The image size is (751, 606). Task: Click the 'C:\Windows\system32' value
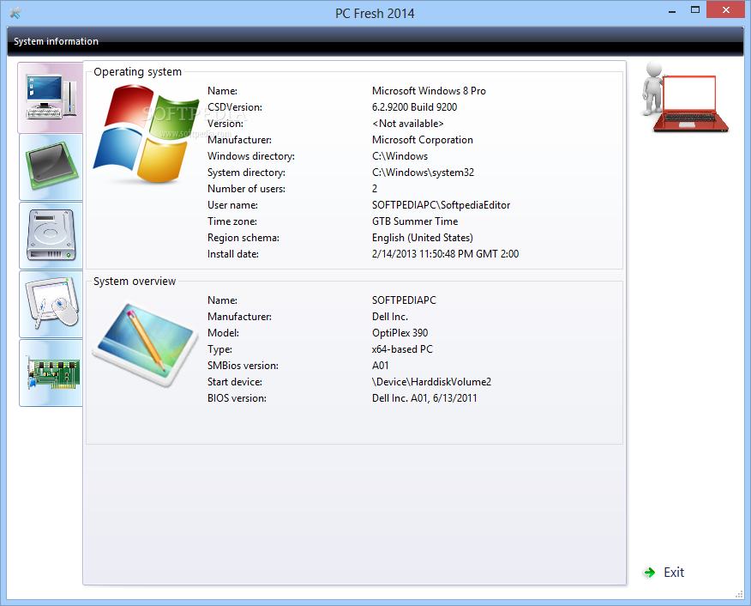[423, 173]
